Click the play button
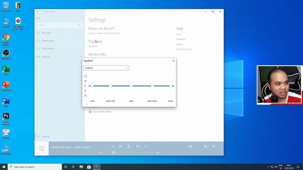This screenshot has width=303, height=170. 129,146
